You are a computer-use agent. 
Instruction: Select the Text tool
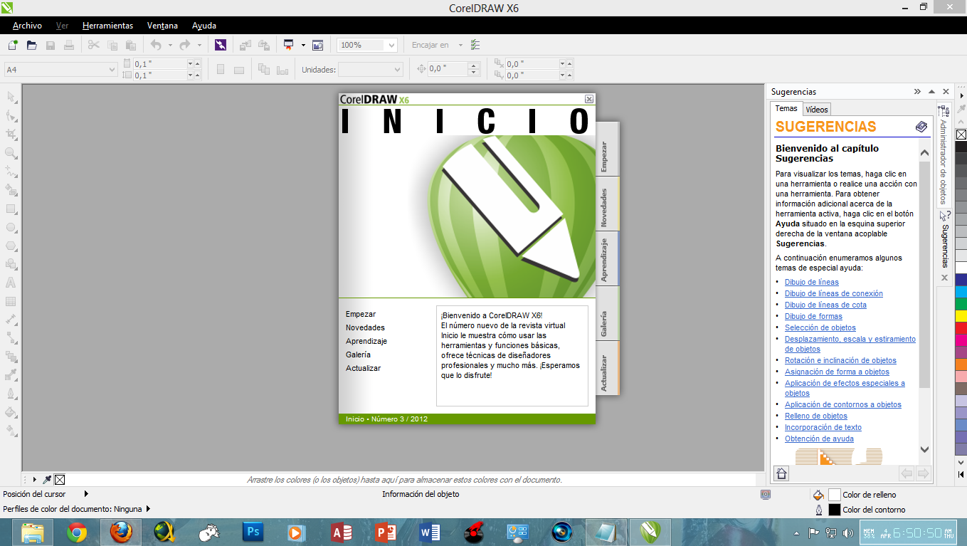click(x=11, y=283)
